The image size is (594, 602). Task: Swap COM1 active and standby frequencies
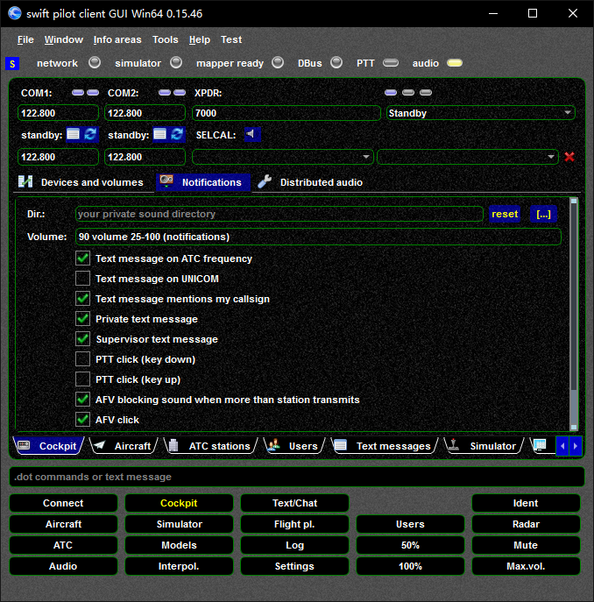pos(90,134)
